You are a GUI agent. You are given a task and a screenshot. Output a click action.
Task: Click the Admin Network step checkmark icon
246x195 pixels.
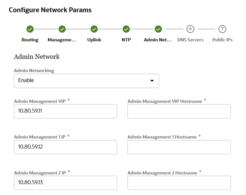coord(158,29)
